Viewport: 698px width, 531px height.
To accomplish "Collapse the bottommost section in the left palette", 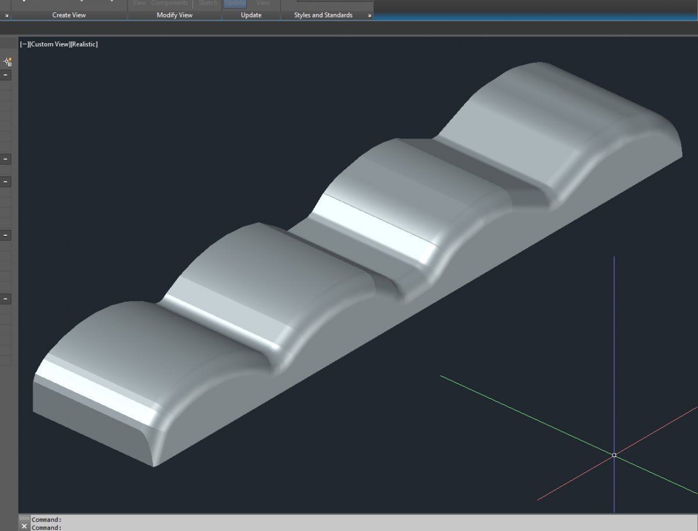I will point(6,299).
